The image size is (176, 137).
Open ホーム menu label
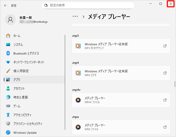[x=17, y=36]
